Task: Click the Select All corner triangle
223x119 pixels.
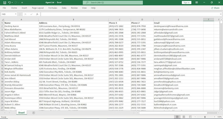Action: click(2, 20)
